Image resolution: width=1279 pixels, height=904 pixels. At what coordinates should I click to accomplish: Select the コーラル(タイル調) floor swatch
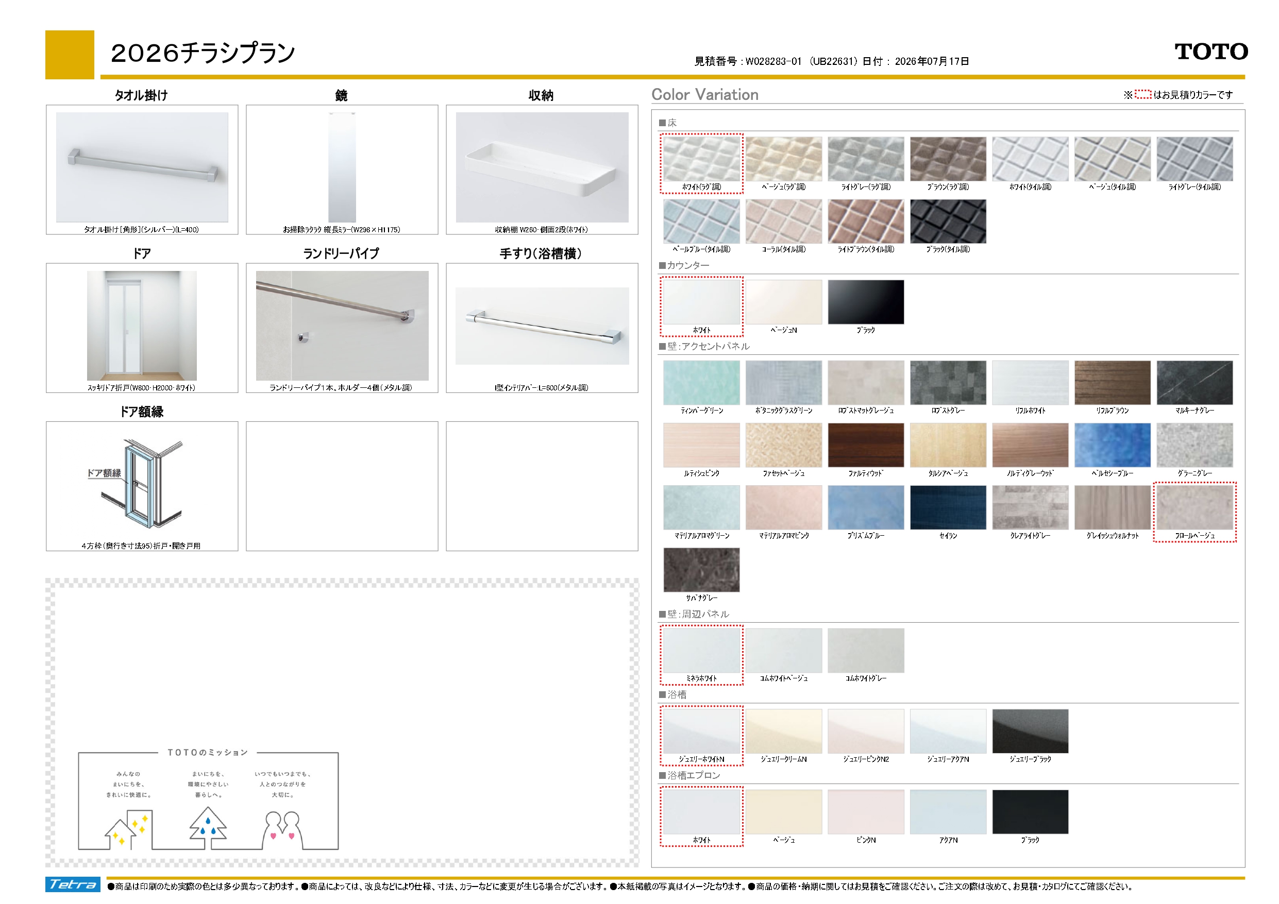click(784, 221)
